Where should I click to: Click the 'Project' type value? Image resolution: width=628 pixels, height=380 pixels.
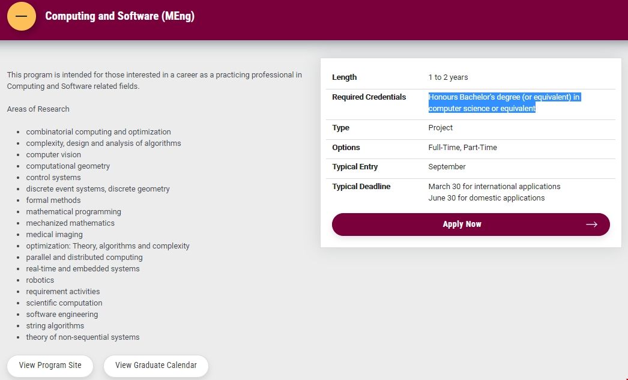pos(440,128)
